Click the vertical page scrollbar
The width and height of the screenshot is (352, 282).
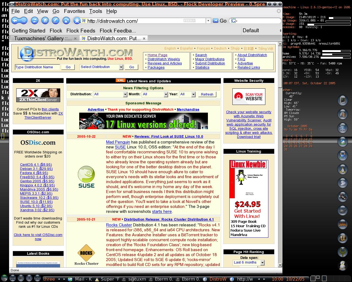point(280,154)
